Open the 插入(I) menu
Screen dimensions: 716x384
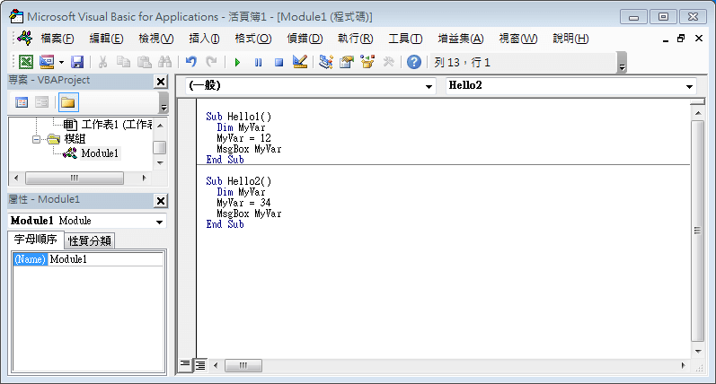(204, 39)
